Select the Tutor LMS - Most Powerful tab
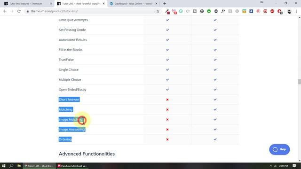 coord(81,4)
